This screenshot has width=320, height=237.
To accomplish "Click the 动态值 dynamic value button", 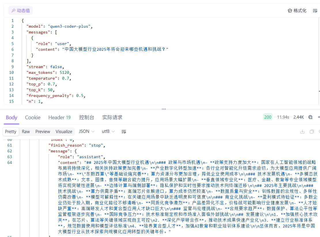I will (20, 11).
